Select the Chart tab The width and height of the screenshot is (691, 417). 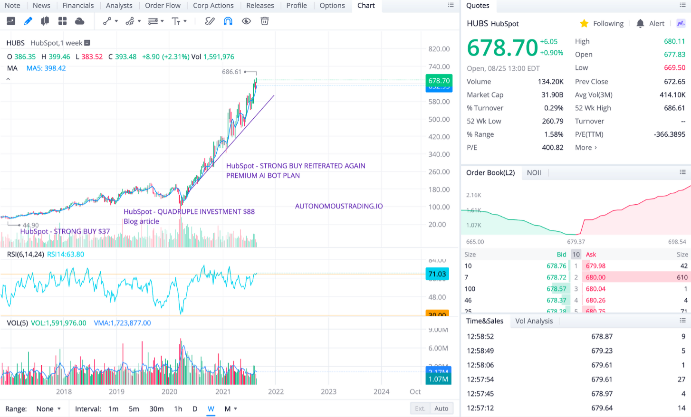366,6
